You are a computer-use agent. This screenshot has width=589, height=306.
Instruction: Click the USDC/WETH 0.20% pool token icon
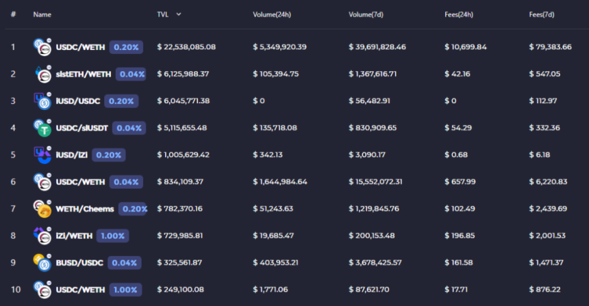point(42,47)
